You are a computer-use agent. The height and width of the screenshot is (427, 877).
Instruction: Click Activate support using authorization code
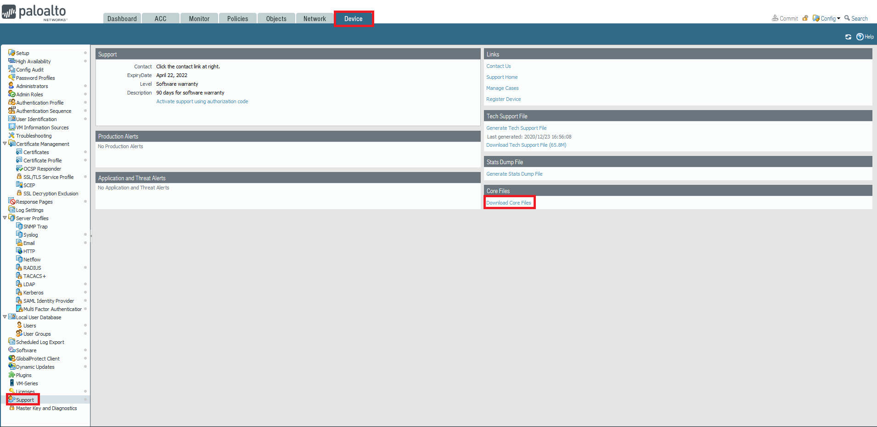click(x=202, y=101)
